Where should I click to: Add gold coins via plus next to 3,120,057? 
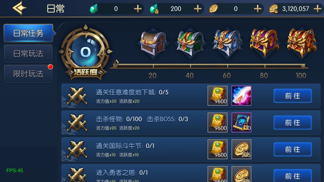click(x=317, y=9)
